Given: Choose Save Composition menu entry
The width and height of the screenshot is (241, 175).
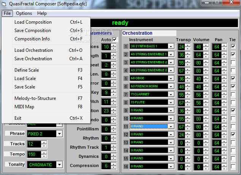Looking at the screenshot, I should [x=48, y=31].
